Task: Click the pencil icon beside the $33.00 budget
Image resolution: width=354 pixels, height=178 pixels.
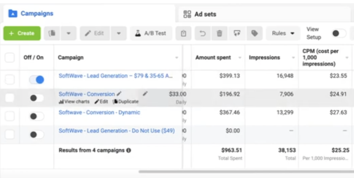Action: (x=145, y=93)
